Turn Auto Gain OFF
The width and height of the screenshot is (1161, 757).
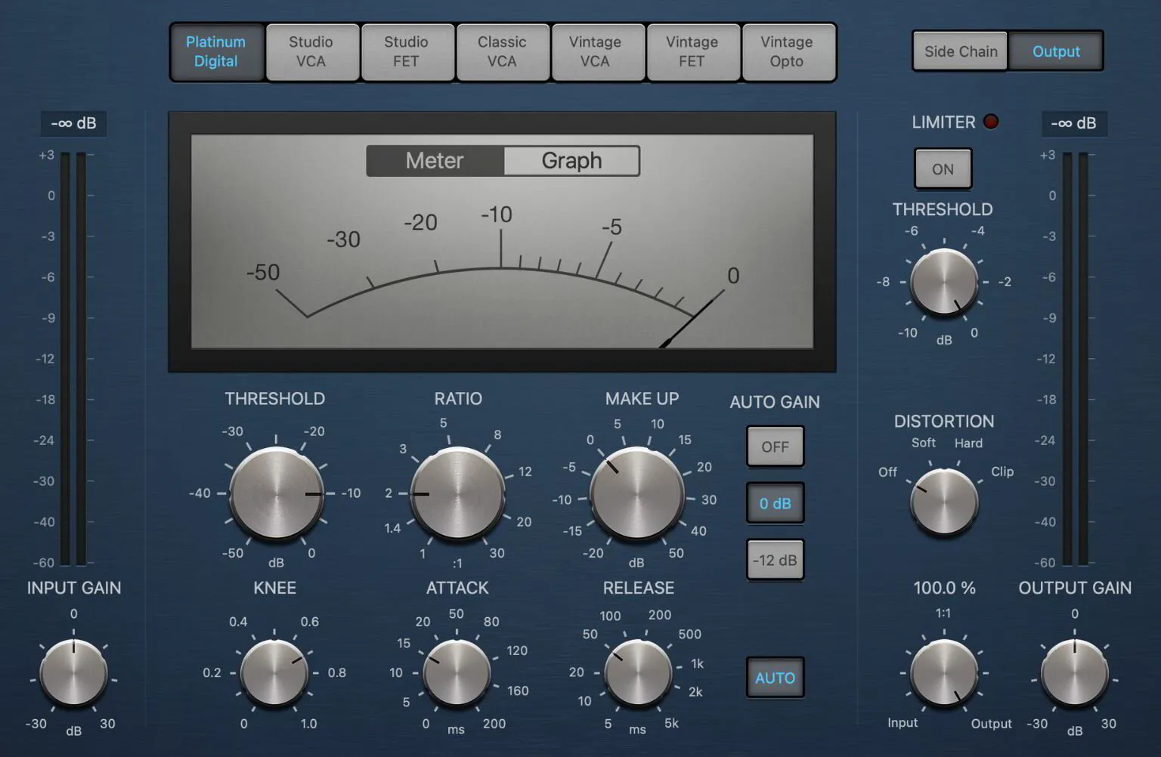pos(775,446)
